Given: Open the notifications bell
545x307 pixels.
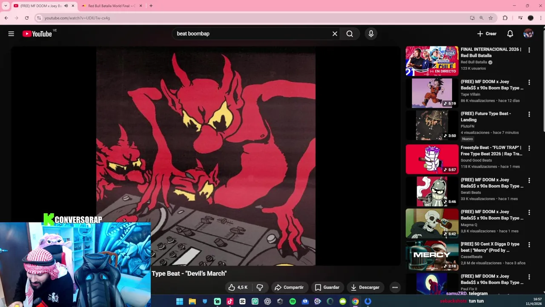Looking at the screenshot, I should coord(510,34).
